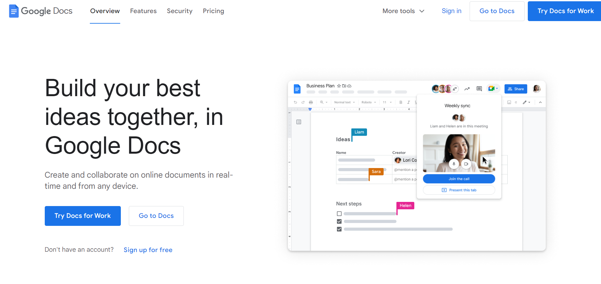
Task: Click the first collaborator avatar with the blue ring
Action: click(435, 89)
